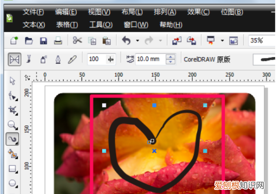The height and width of the screenshot is (194, 276).
Task: Enable the Pressure artistic media mode
Action: [72, 59]
